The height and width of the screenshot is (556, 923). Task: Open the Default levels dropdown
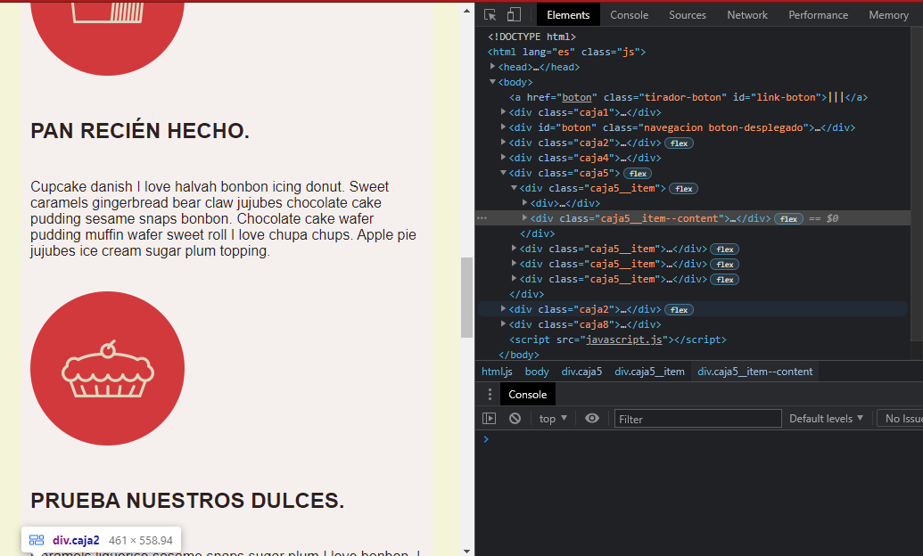(826, 418)
